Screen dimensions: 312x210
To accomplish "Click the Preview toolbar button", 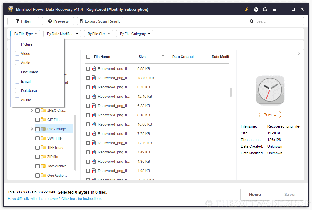I will (58, 21).
